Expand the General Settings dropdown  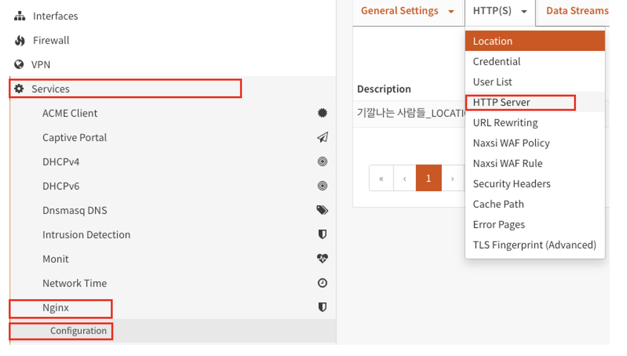click(x=407, y=11)
